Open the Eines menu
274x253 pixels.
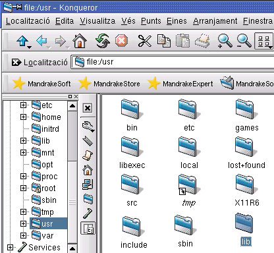[x=177, y=21]
